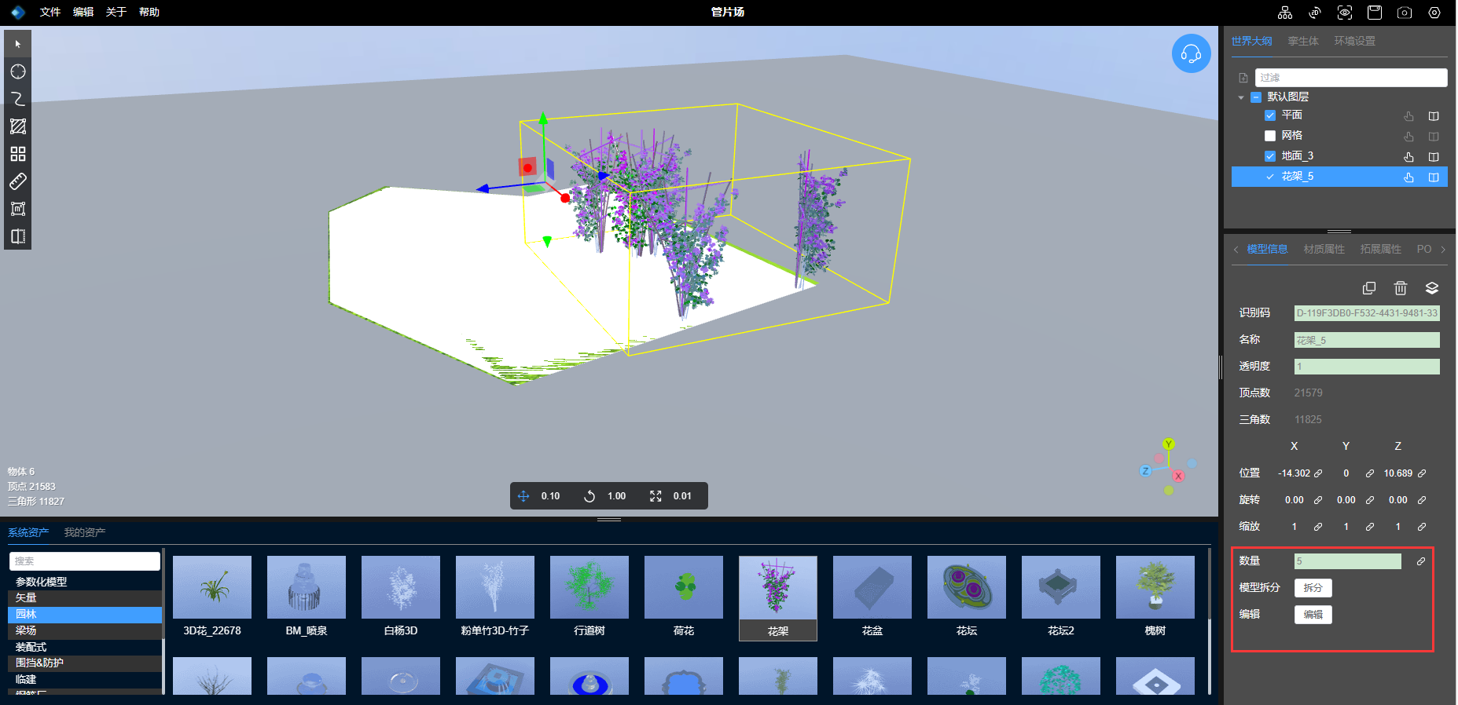Select the ruler measure tool
Image resolution: width=1458 pixels, height=705 pixels.
17,181
